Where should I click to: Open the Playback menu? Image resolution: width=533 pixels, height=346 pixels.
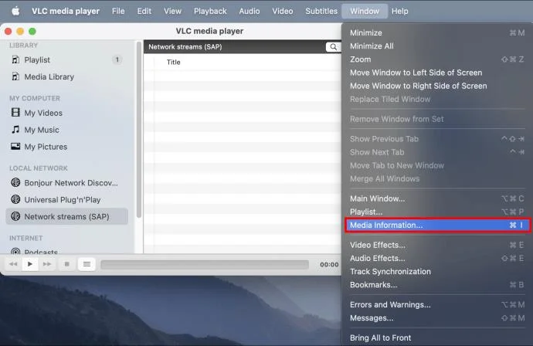210,12
